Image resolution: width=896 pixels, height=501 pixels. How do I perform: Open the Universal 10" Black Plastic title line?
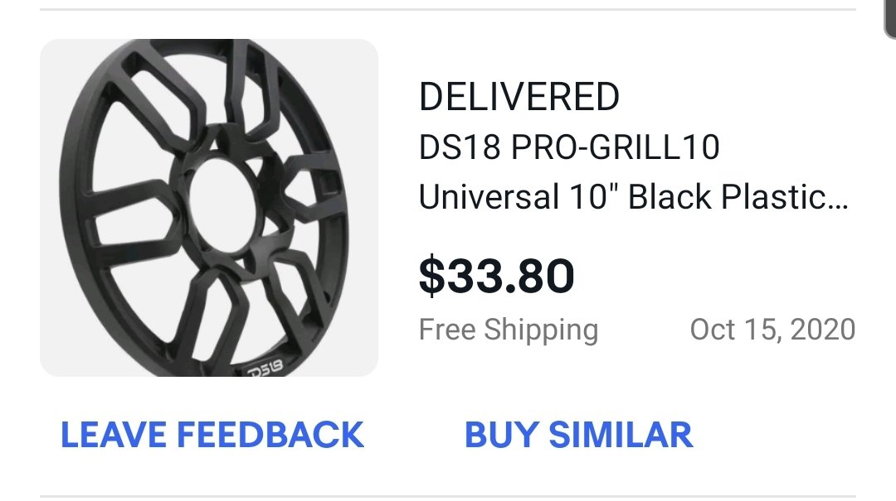(633, 197)
